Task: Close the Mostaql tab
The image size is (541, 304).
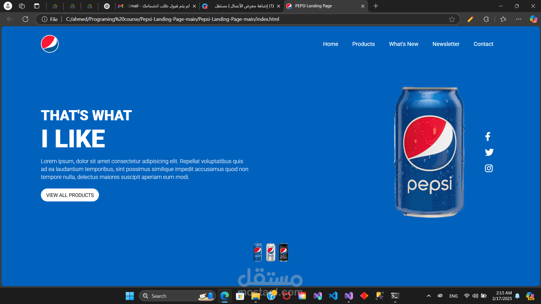Action: click(x=279, y=6)
